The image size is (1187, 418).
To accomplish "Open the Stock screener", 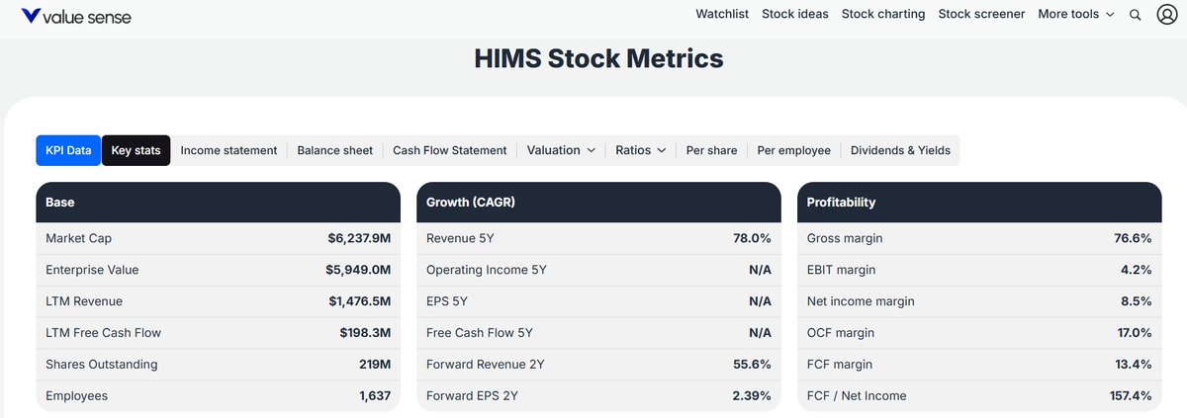I will click(x=981, y=14).
